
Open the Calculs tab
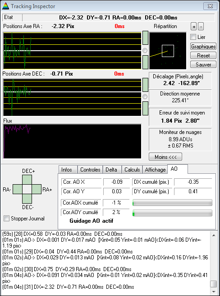pos(132,170)
